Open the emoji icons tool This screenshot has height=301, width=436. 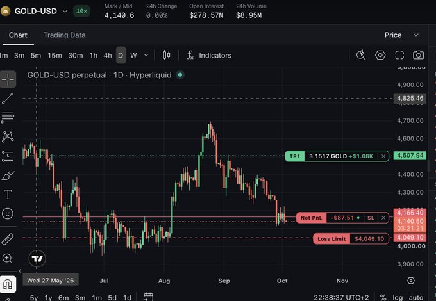click(x=8, y=213)
